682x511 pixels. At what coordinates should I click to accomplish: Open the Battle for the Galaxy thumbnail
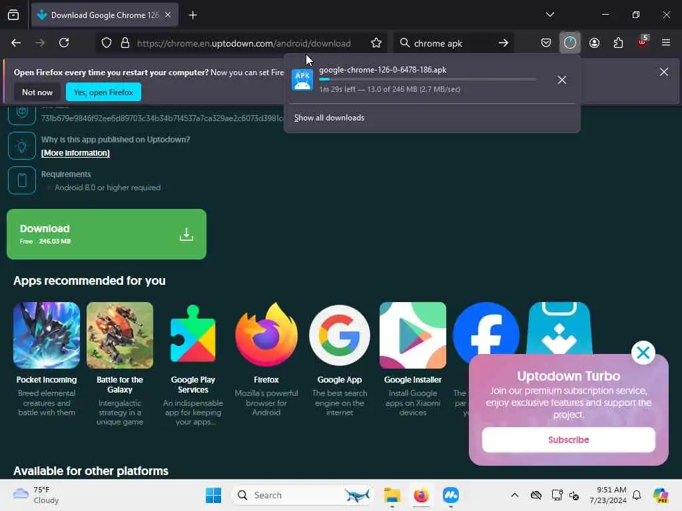click(120, 335)
